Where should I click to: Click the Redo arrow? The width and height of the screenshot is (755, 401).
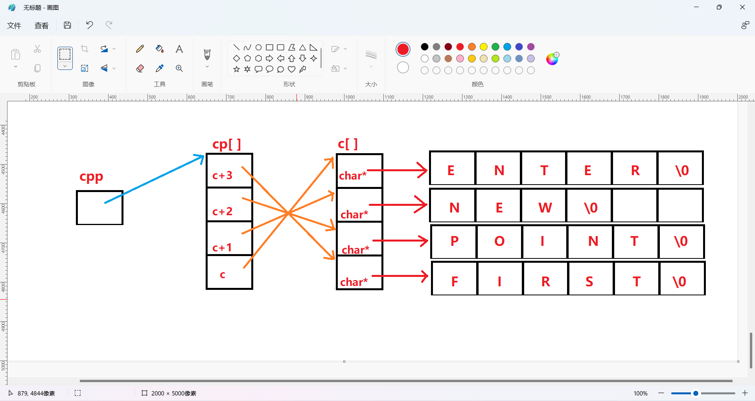(x=109, y=25)
